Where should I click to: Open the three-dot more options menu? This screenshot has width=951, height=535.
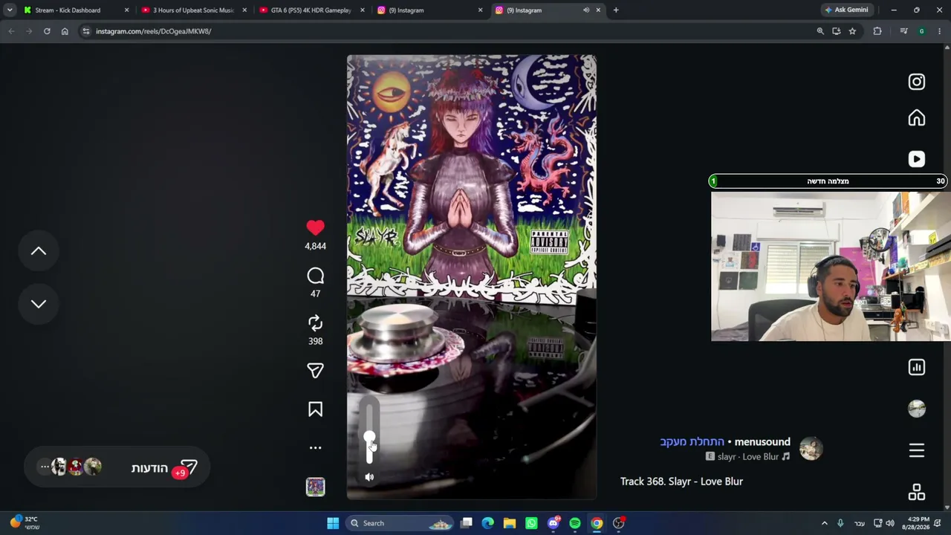(x=315, y=448)
